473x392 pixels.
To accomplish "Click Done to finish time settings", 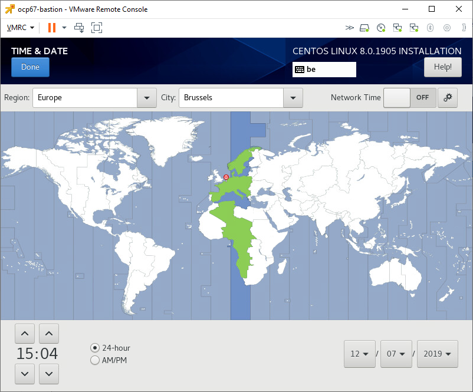I will 30,67.
